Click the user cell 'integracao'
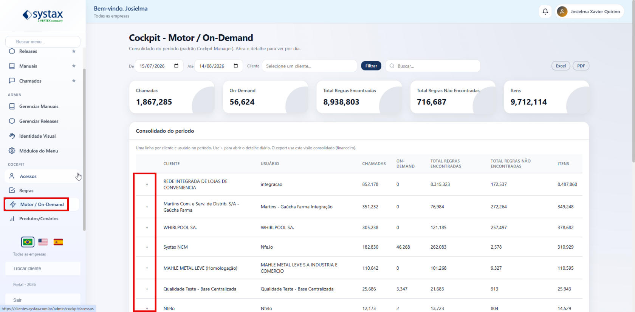This screenshot has height=312, width=635. (271, 184)
